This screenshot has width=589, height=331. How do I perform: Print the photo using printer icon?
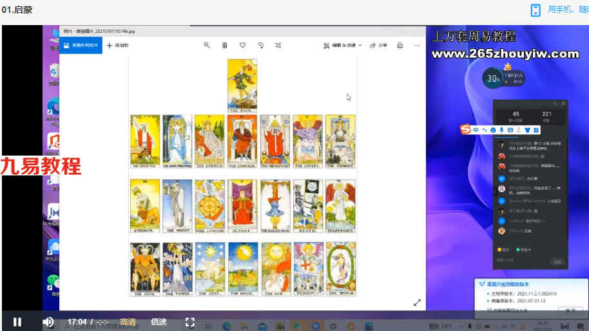click(400, 45)
